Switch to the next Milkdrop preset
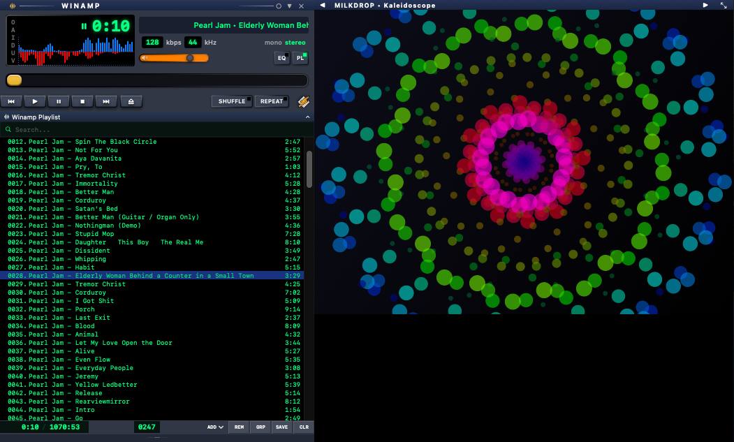 (x=705, y=5)
